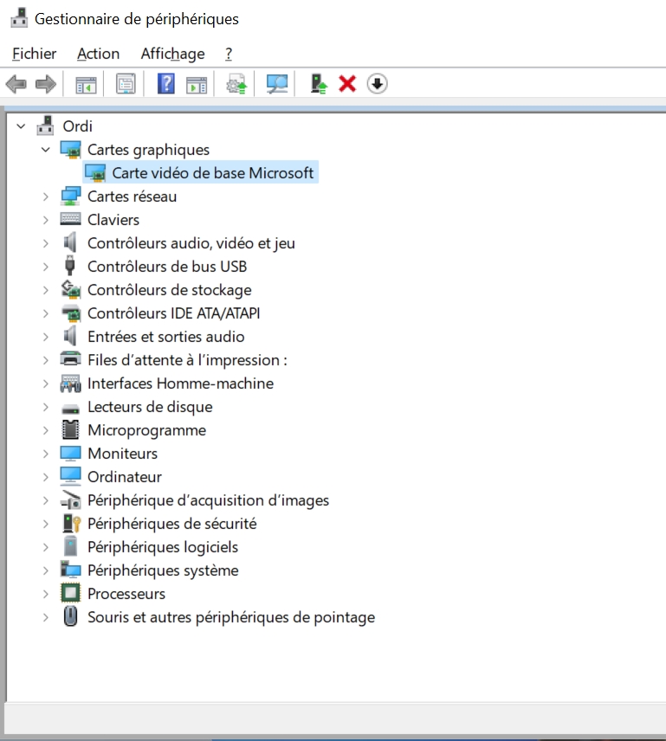Expand the Cartes réseau category
The height and width of the screenshot is (741, 666).
[46, 197]
